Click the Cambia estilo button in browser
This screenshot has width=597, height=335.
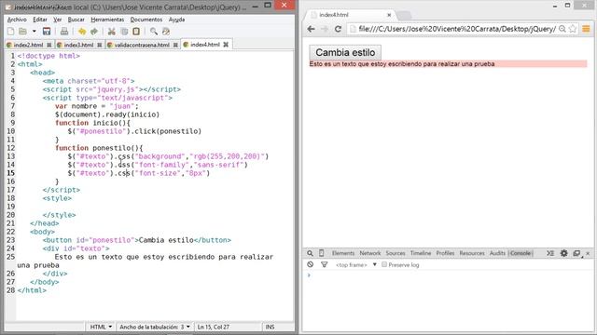(x=345, y=52)
